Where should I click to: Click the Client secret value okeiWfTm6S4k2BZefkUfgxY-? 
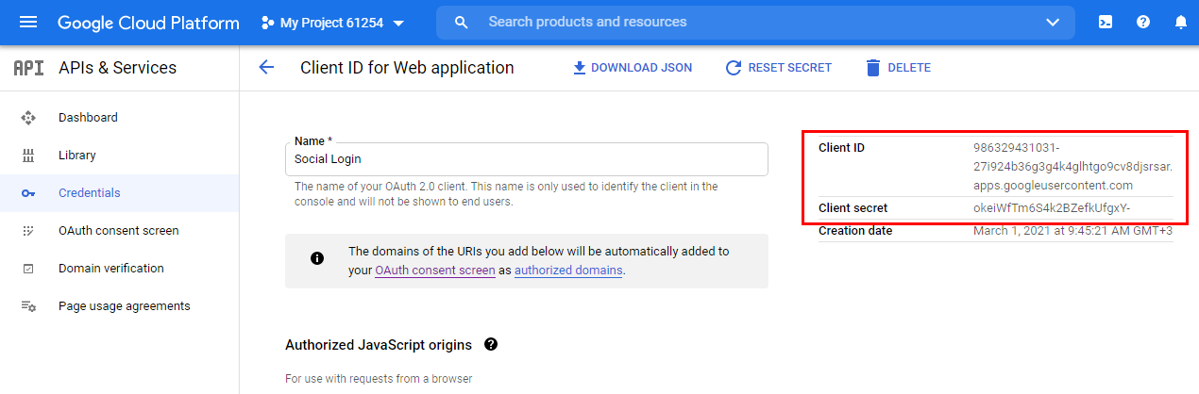pyautogui.click(x=1052, y=208)
